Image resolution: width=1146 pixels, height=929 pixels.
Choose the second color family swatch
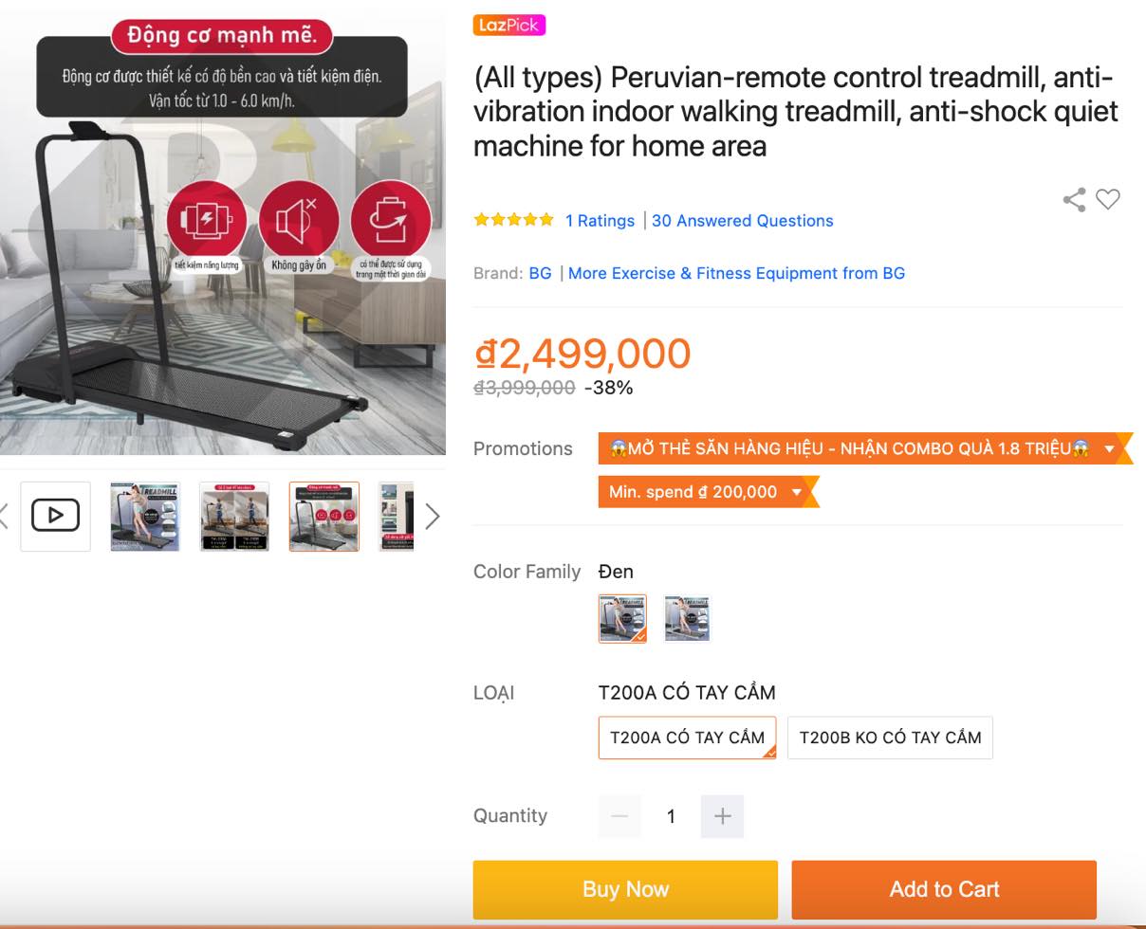(687, 618)
